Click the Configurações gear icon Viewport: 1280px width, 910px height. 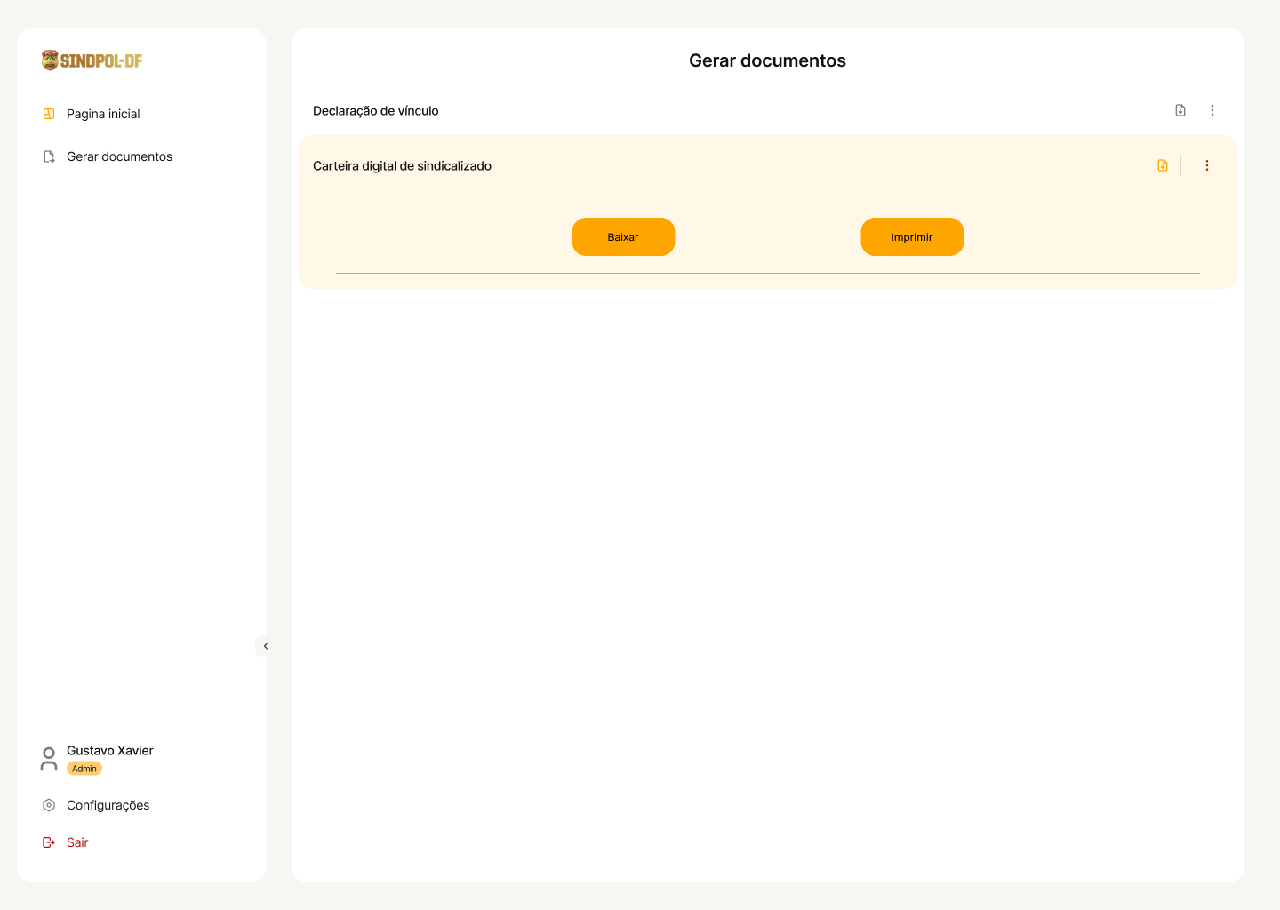(x=49, y=805)
